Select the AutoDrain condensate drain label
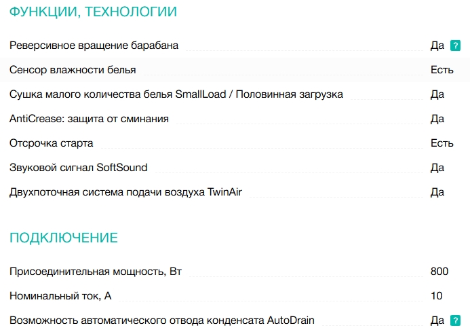The height and width of the screenshot is (332, 470). pyautogui.click(x=162, y=320)
